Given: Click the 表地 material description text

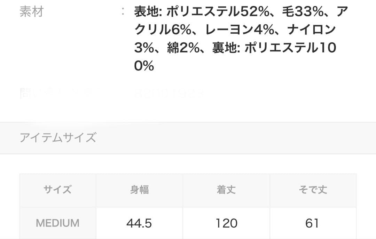Looking at the screenshot, I should 241,39.
